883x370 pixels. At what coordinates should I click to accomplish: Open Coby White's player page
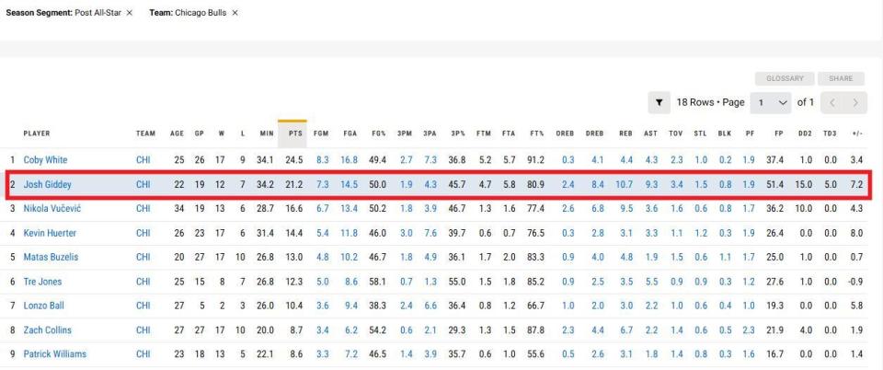45,160
